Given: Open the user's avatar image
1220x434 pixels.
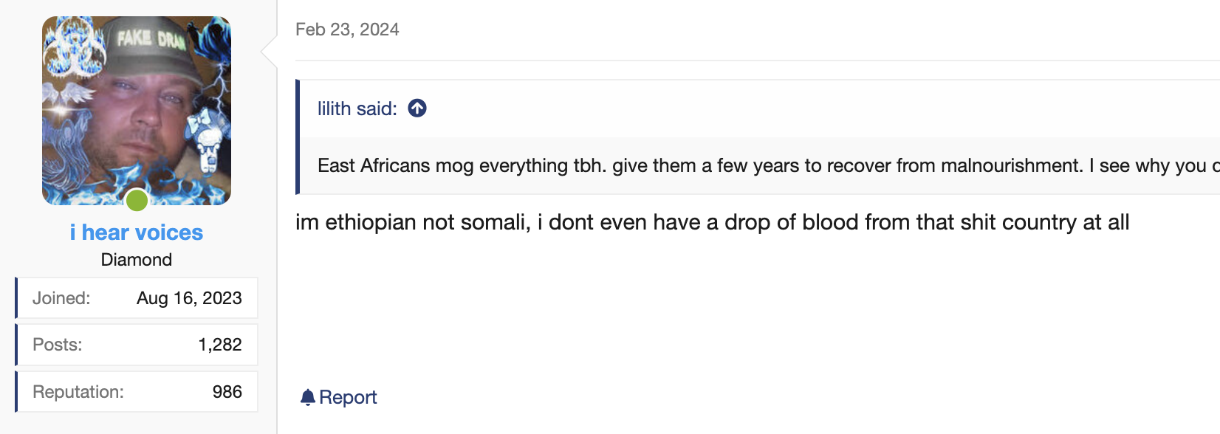Looking at the screenshot, I should 137,111.
